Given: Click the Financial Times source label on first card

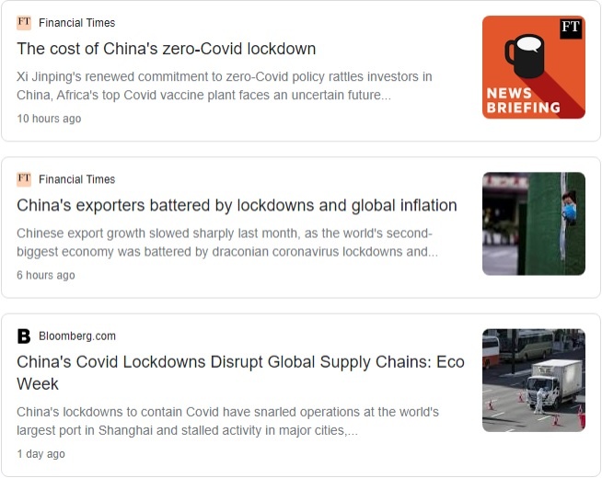Looking at the screenshot, I should 76,23.
